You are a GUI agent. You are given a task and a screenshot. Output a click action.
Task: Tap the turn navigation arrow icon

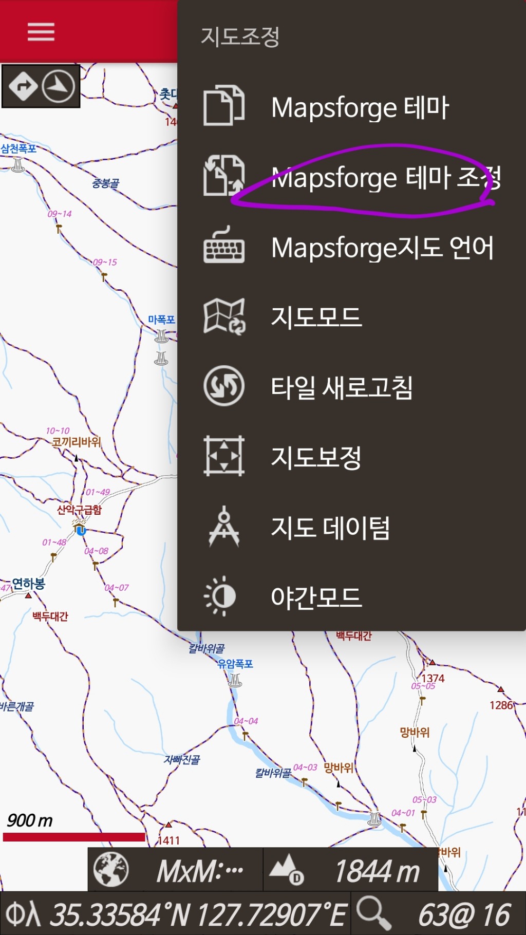(23, 86)
